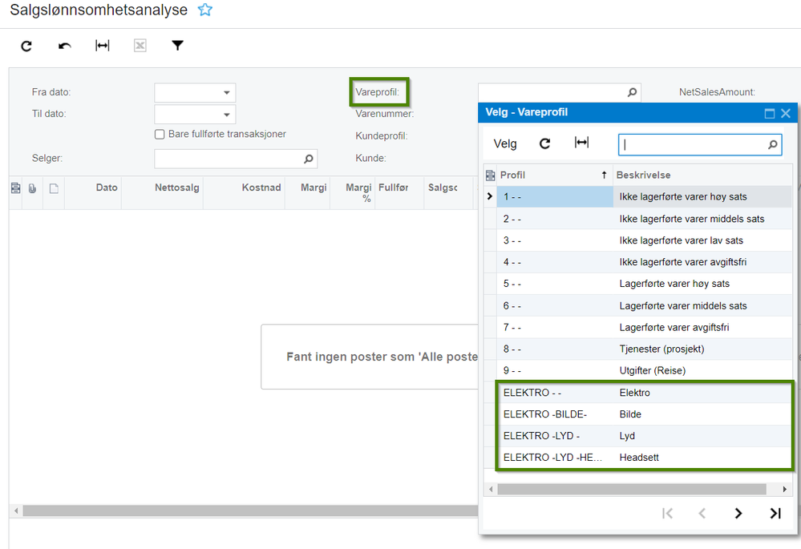Select row 5 Lagerførte varer høy sats

coord(644,284)
